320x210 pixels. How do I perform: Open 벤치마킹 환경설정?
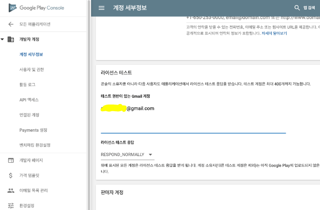(x=35, y=145)
